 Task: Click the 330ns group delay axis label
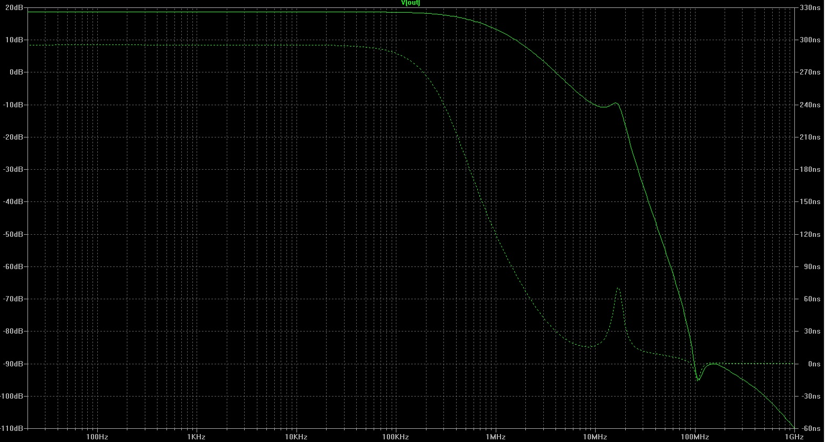tap(810, 8)
